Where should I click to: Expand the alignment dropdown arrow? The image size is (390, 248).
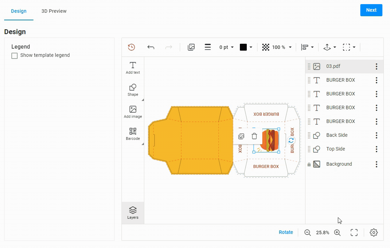point(312,47)
